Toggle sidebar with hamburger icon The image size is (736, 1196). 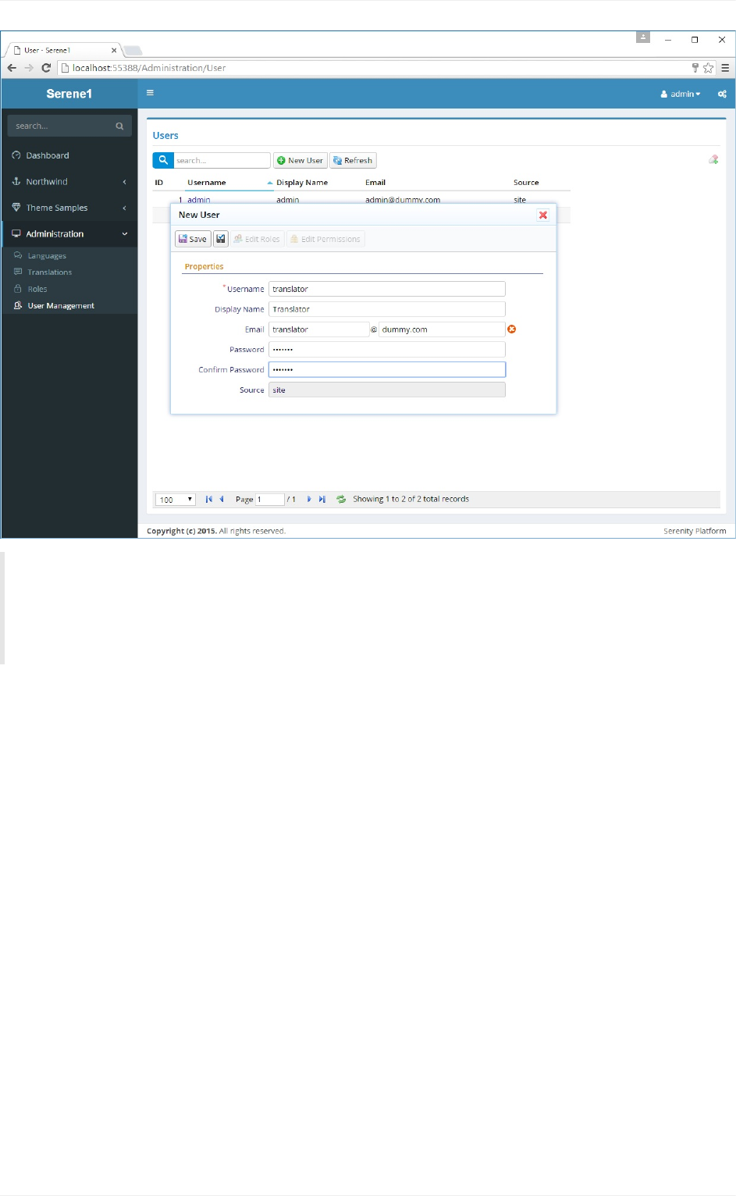150,93
